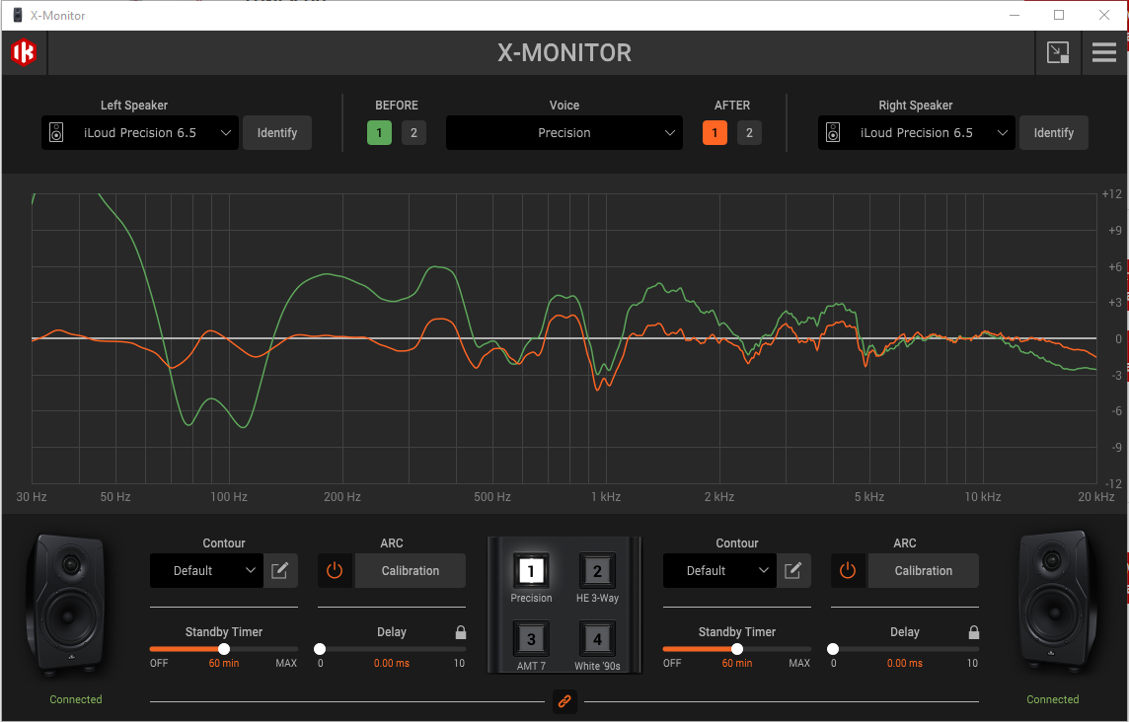The height and width of the screenshot is (722, 1129).
Task: Identify the right speaker
Action: 1054,132
